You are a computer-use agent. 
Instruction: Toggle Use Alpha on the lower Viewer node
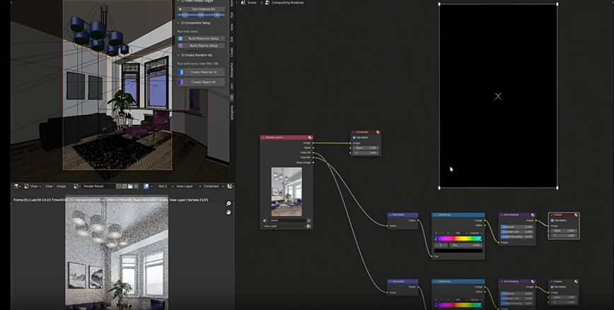click(x=552, y=287)
